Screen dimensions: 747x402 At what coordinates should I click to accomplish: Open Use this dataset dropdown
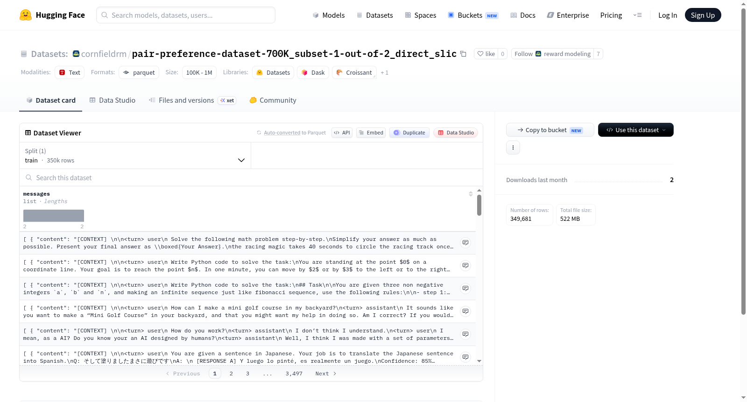click(x=636, y=130)
